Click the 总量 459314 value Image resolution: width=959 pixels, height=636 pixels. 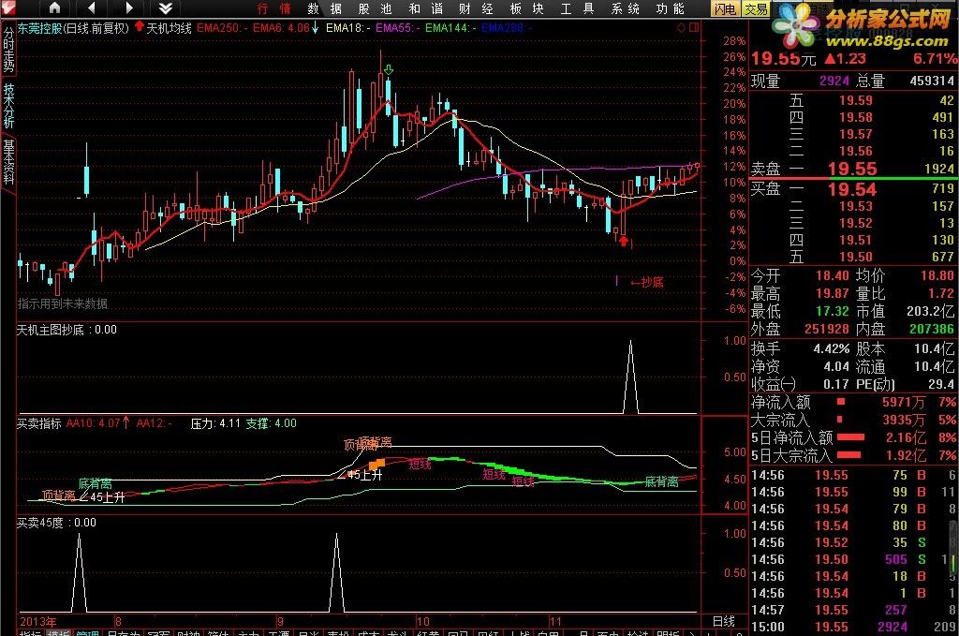[x=932, y=81]
